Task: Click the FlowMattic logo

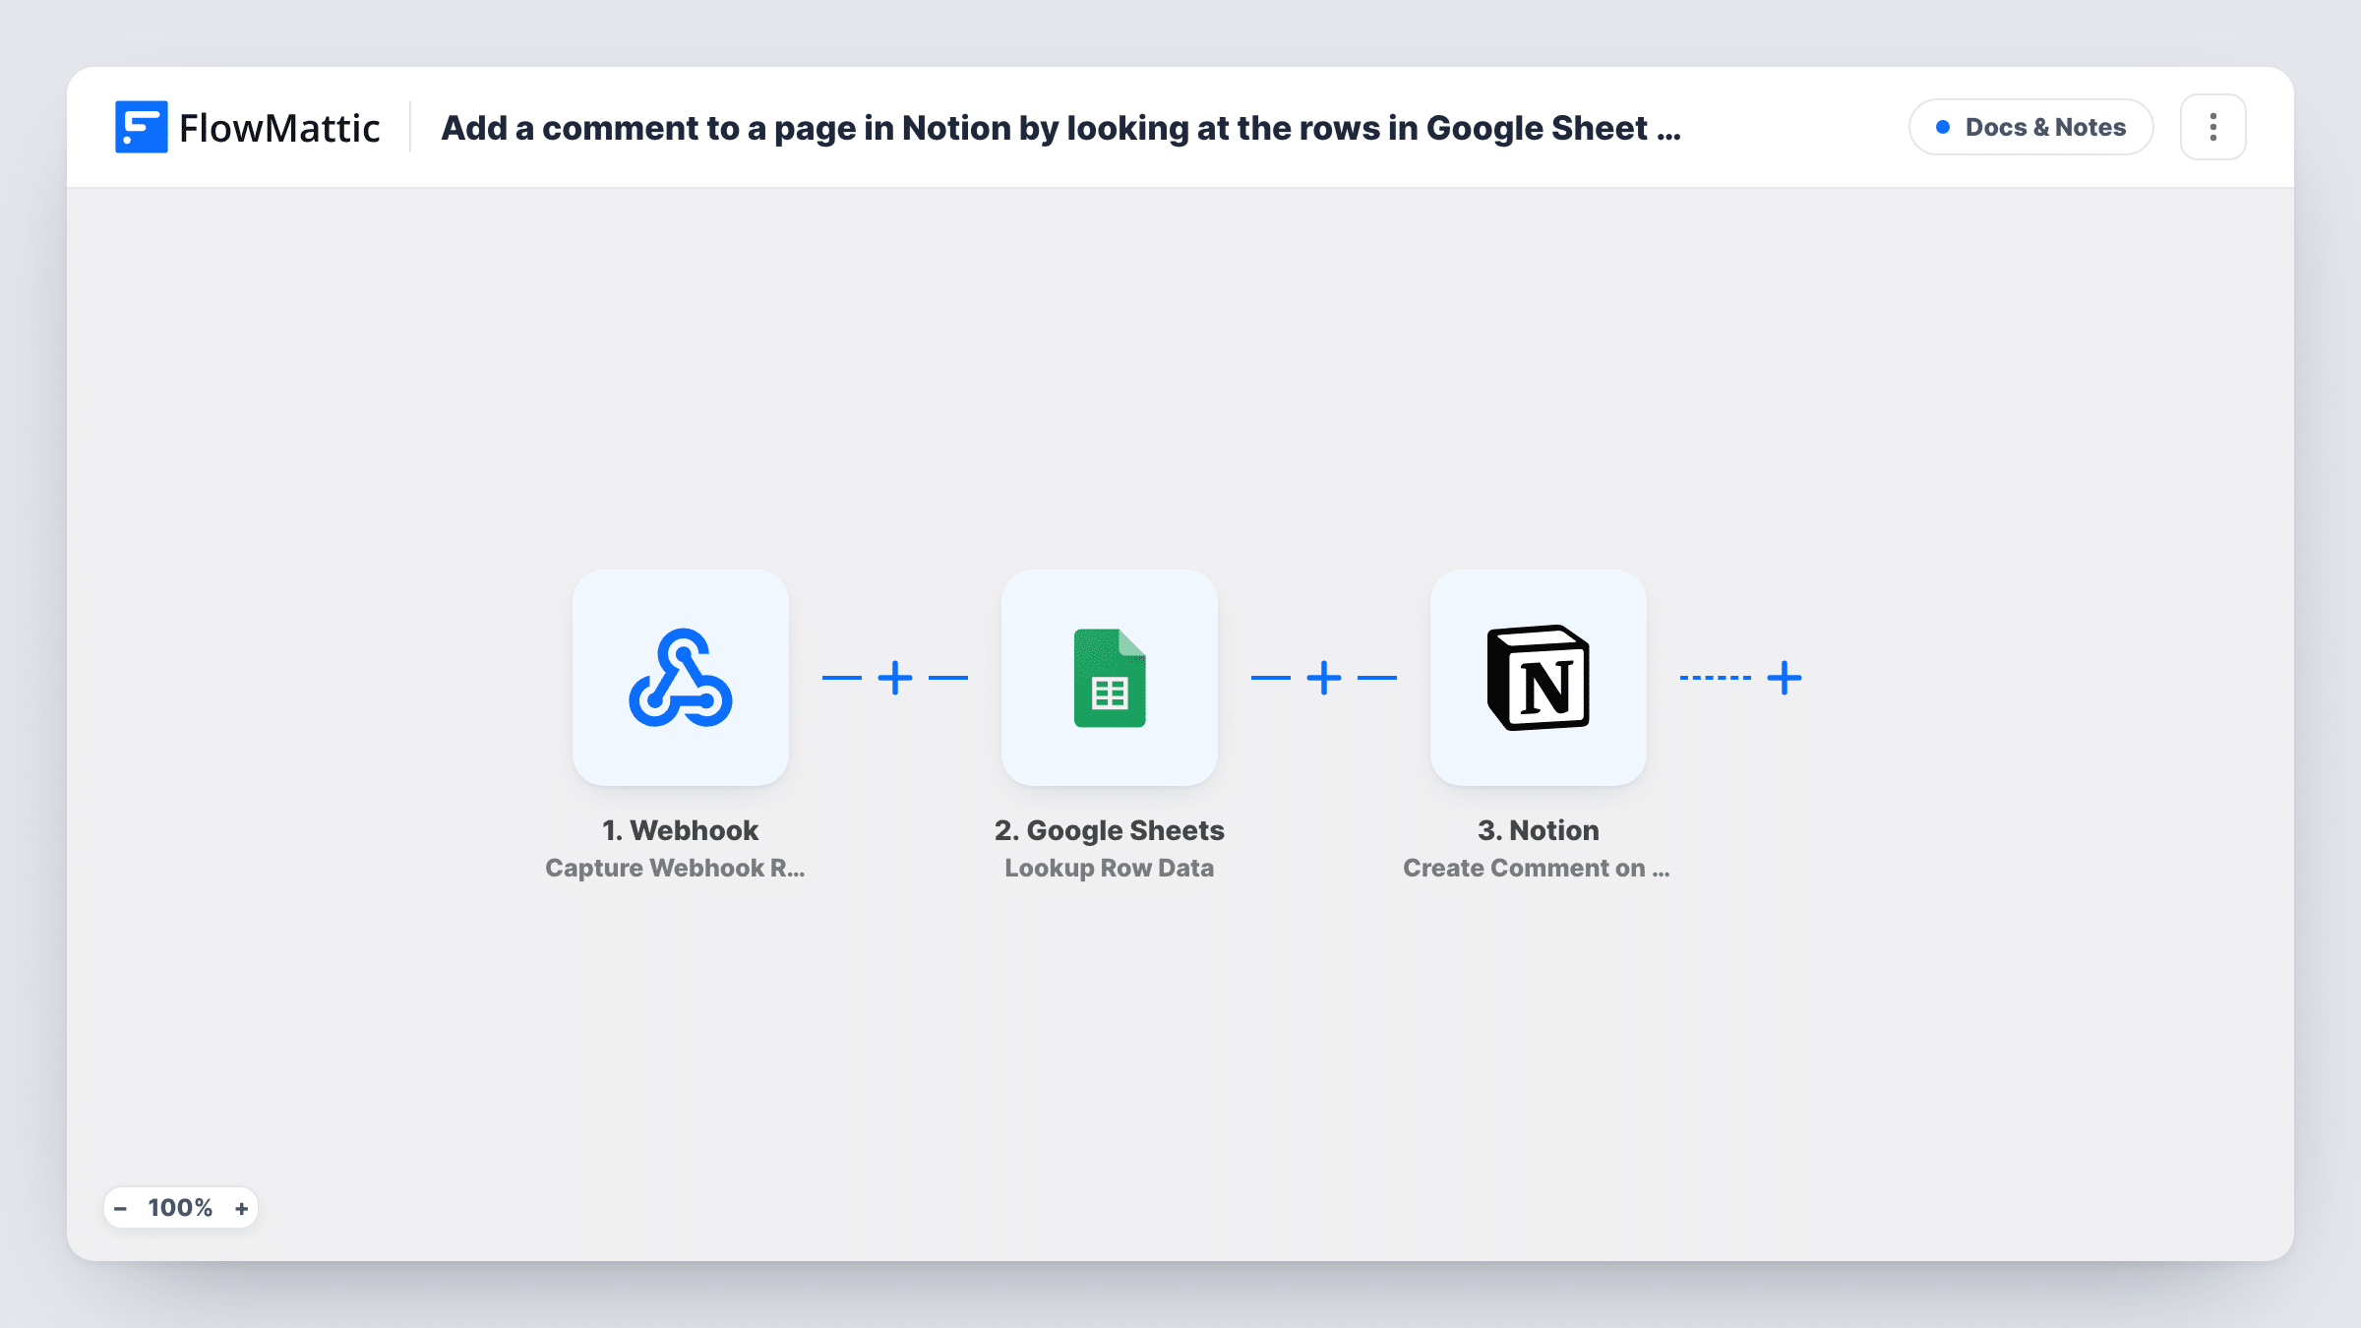Action: click(x=247, y=128)
